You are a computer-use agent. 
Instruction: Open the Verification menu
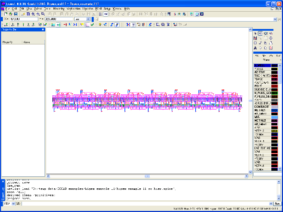click(x=74, y=8)
